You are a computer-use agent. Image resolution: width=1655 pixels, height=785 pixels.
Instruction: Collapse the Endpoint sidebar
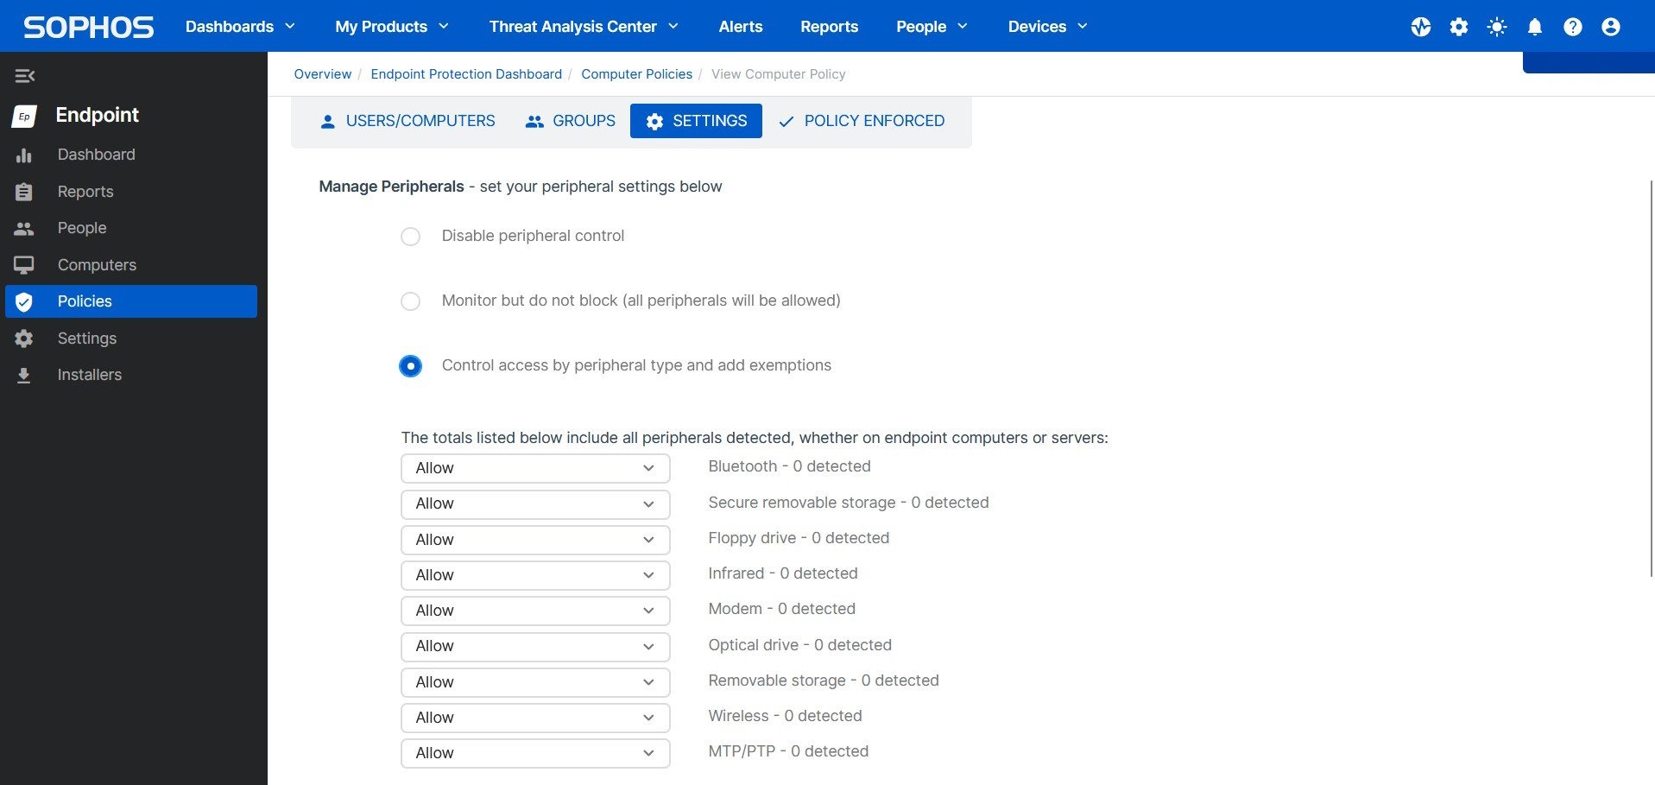(25, 76)
